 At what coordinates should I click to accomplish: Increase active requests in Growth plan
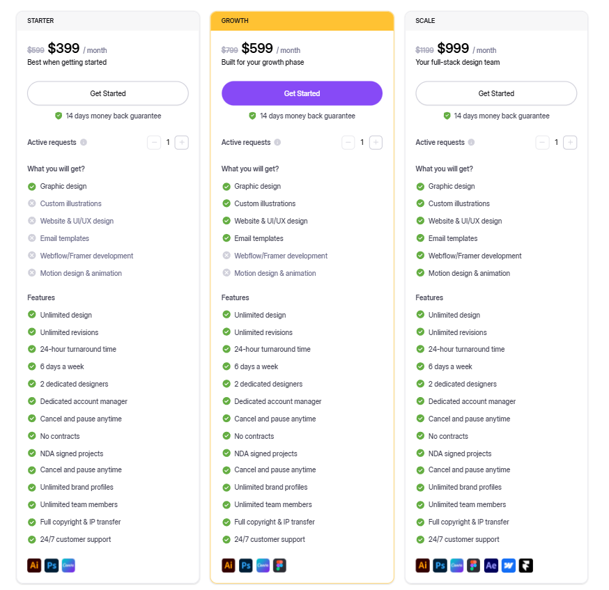(x=376, y=143)
